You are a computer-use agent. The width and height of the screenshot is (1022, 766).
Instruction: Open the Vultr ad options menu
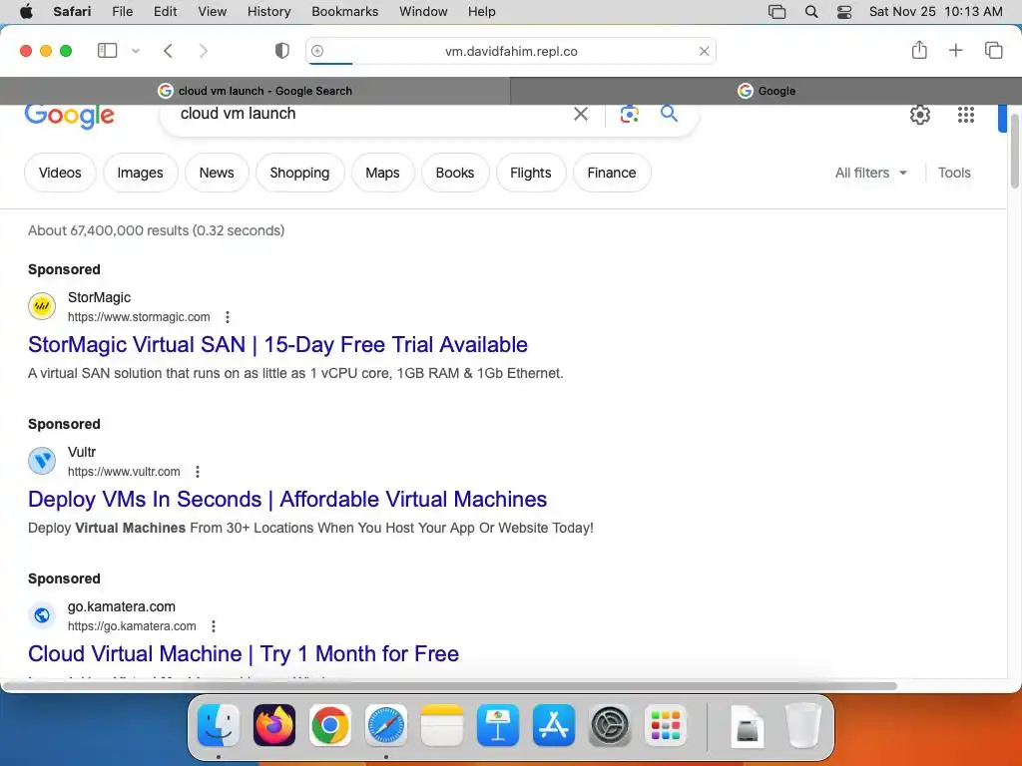[x=198, y=472]
